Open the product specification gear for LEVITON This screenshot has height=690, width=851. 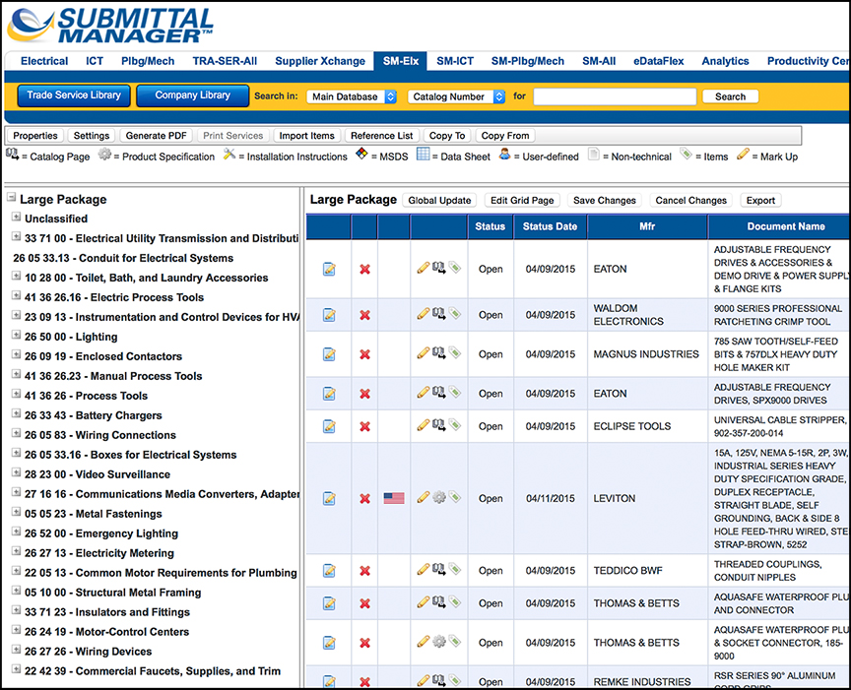438,497
